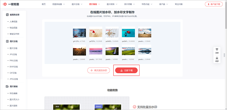Select the 3.65MB waterfall thumbnail
Screen dimensions: 227x110
pyautogui.click(x=112, y=51)
